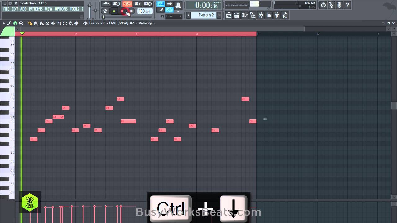Toggle step editing mode
397x223 pixels.
(160, 10)
